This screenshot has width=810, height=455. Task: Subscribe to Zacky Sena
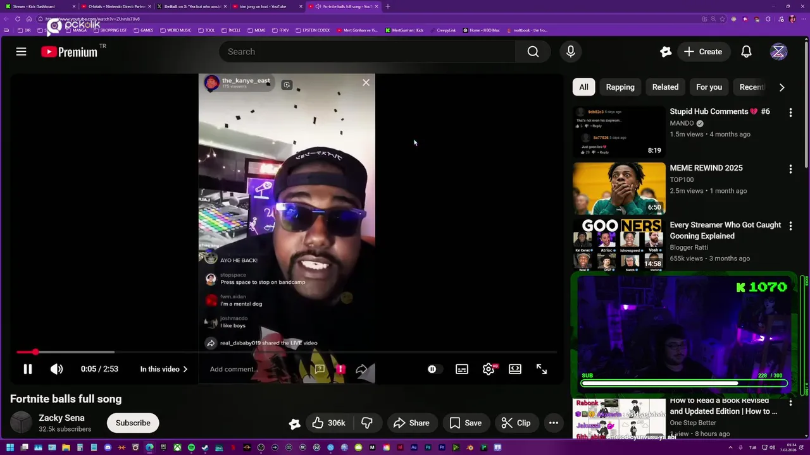(133, 423)
